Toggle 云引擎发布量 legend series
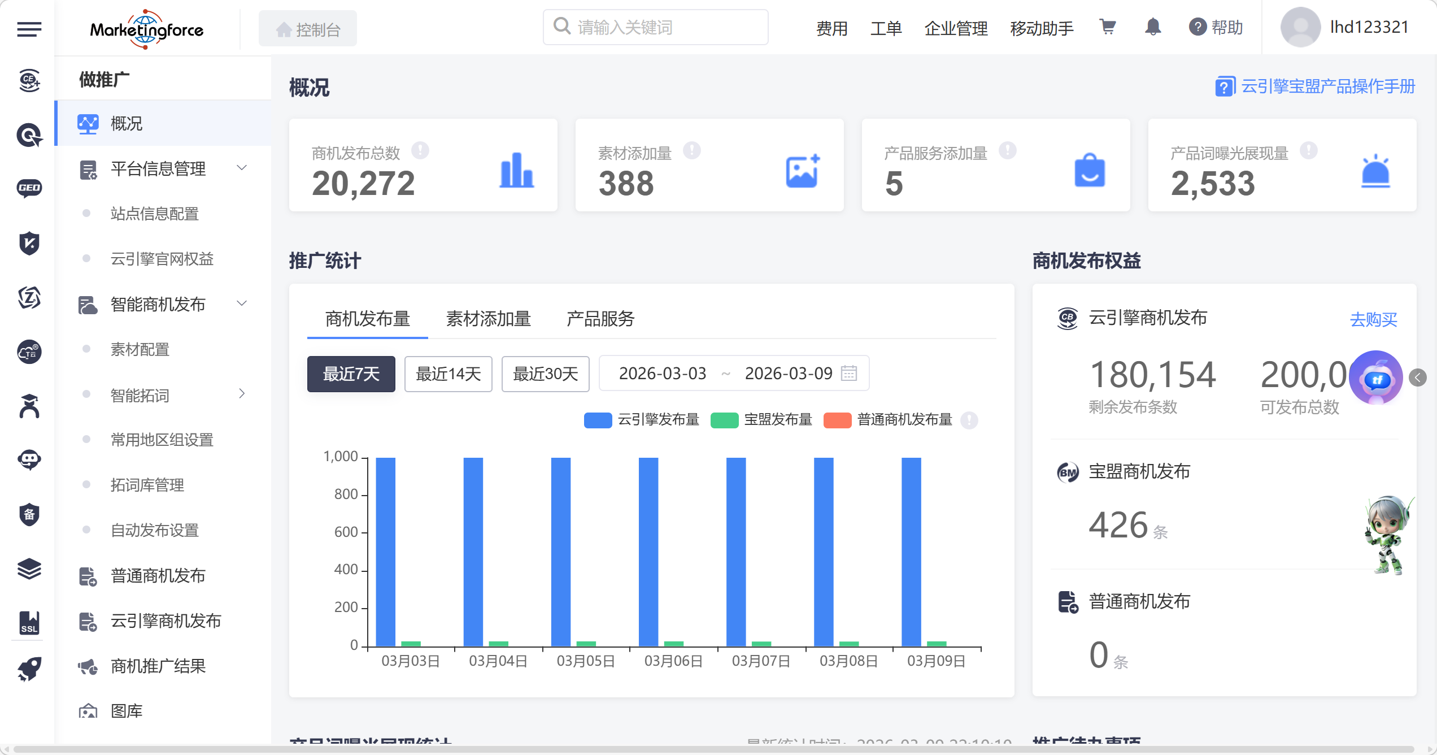 point(642,420)
